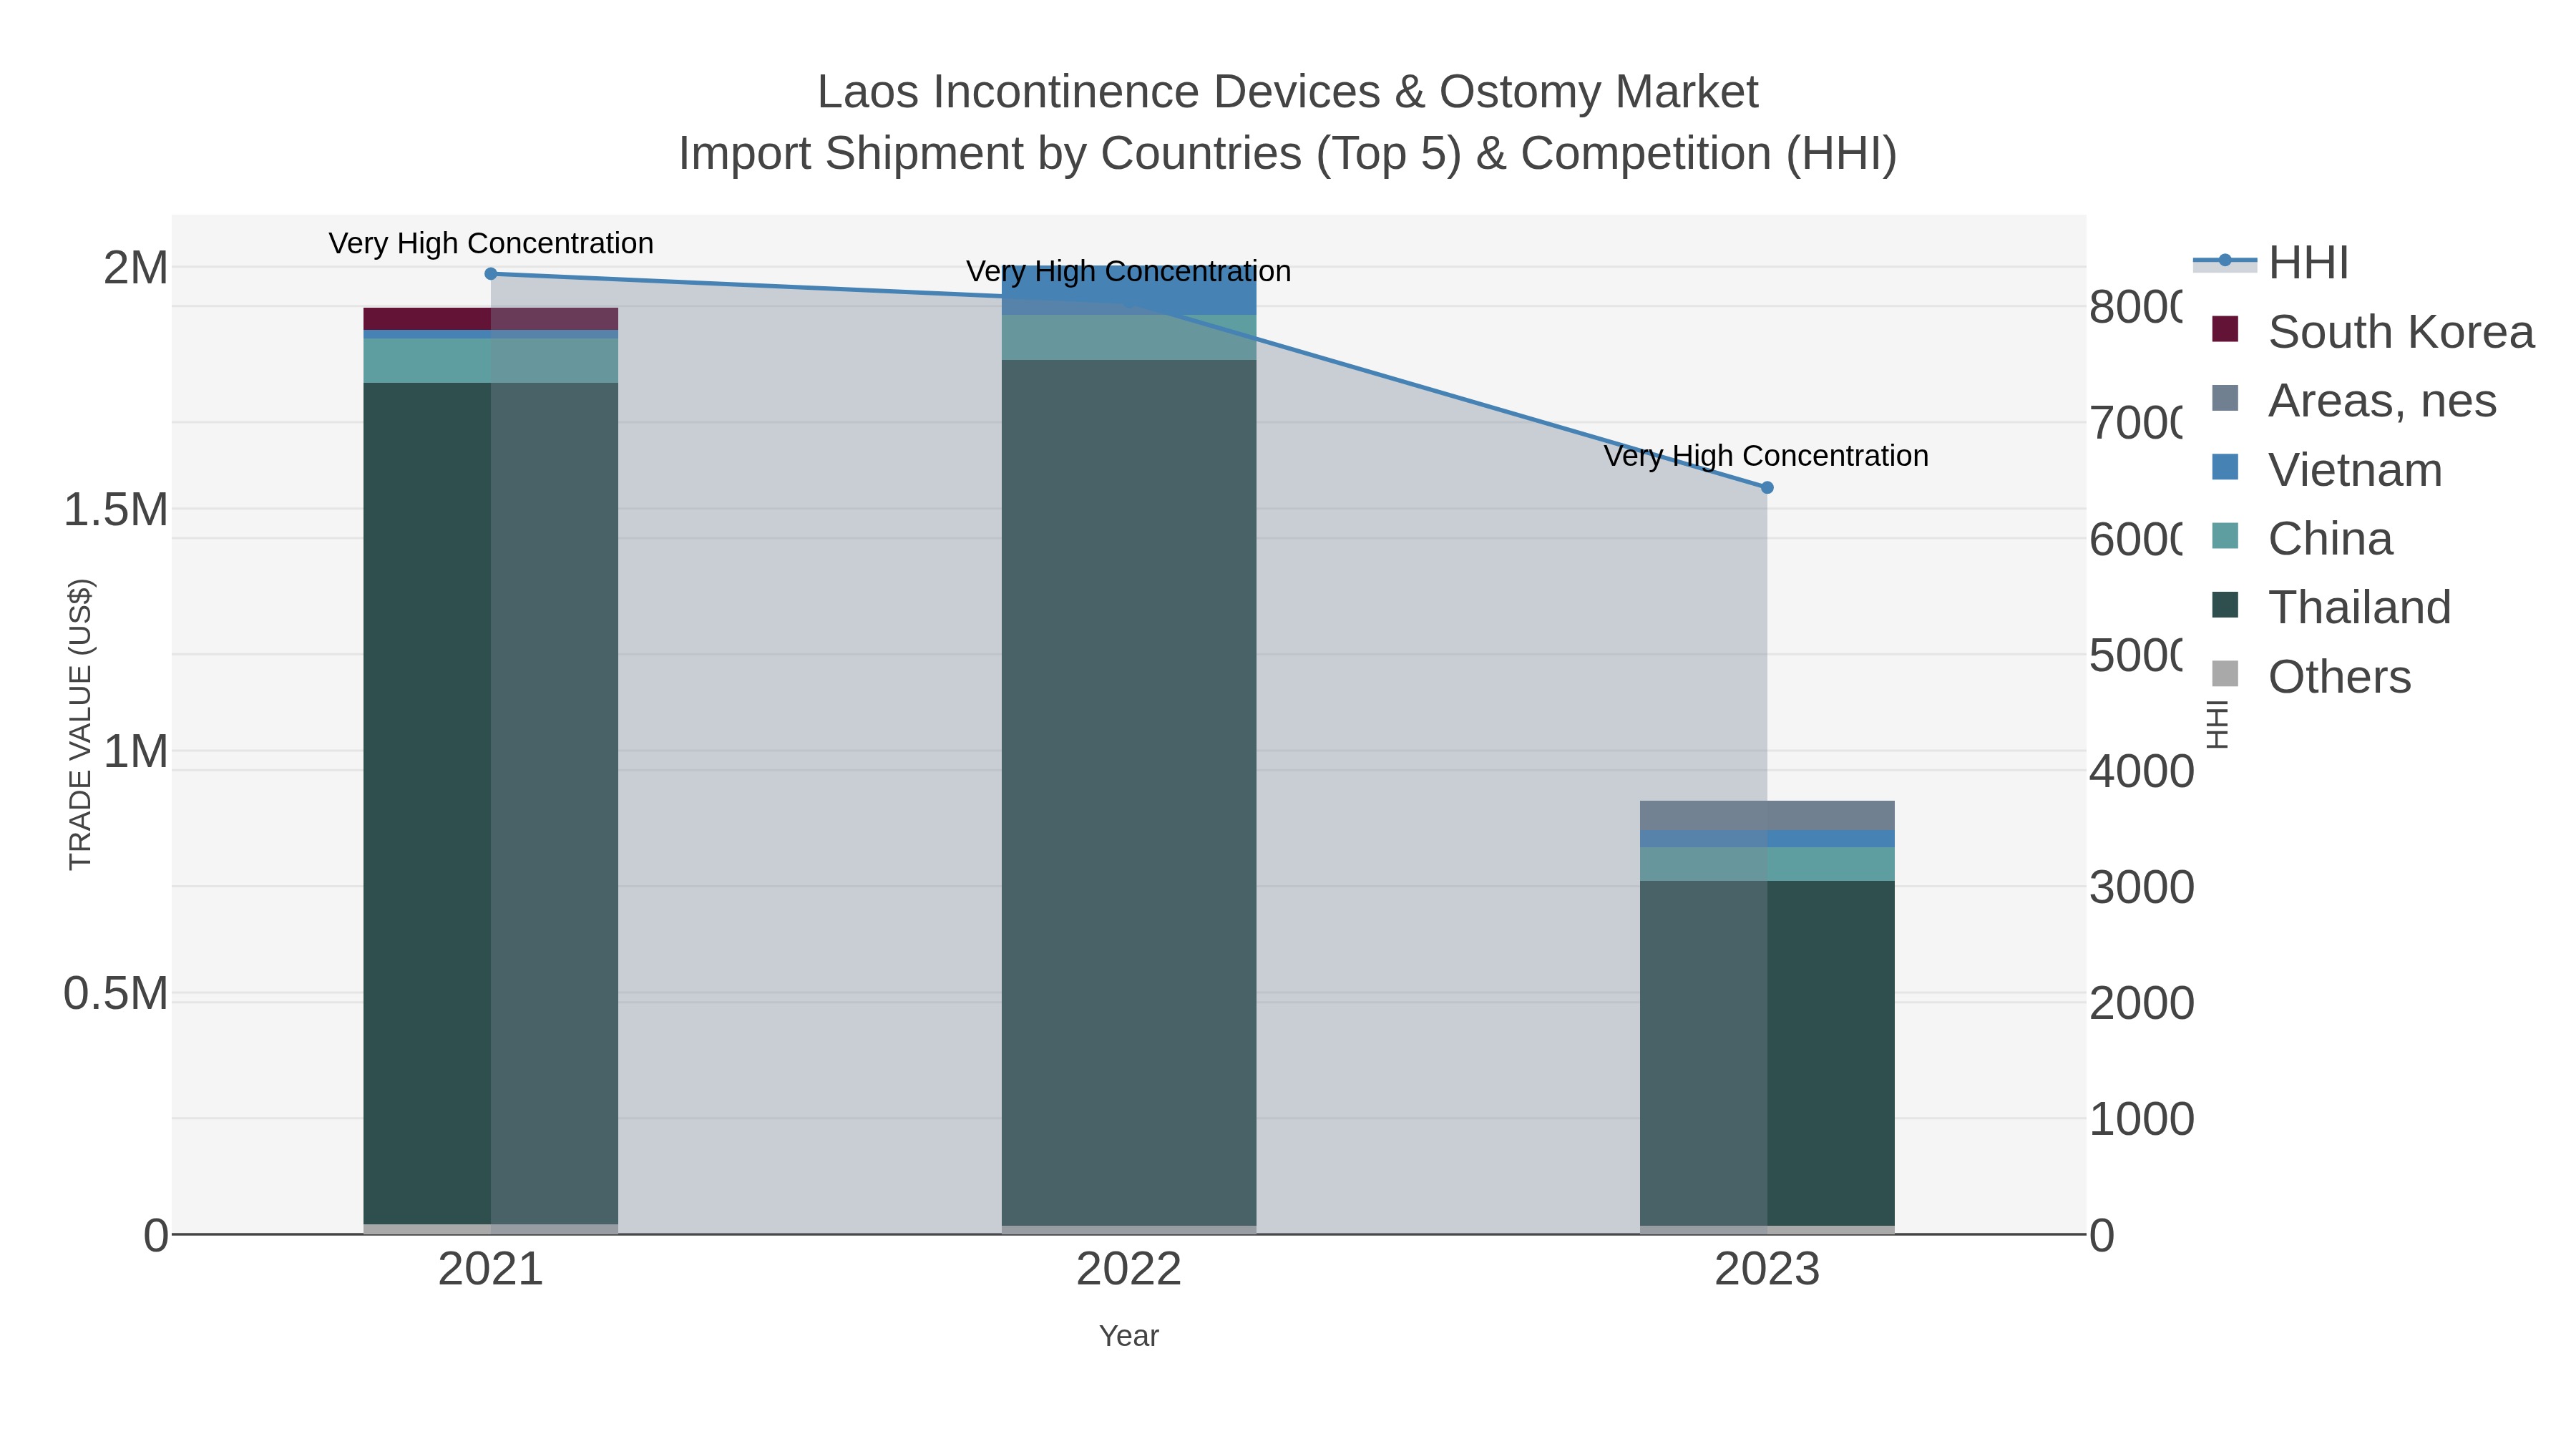Click 'Very High Concentration' label above 2022
Viewport: 2576px width, 1449px height.
click(x=1129, y=271)
